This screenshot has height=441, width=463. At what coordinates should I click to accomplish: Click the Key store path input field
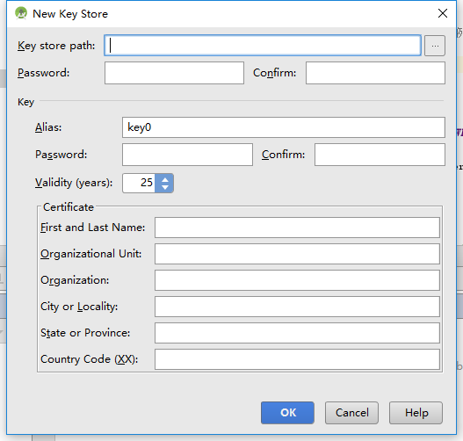(x=263, y=46)
